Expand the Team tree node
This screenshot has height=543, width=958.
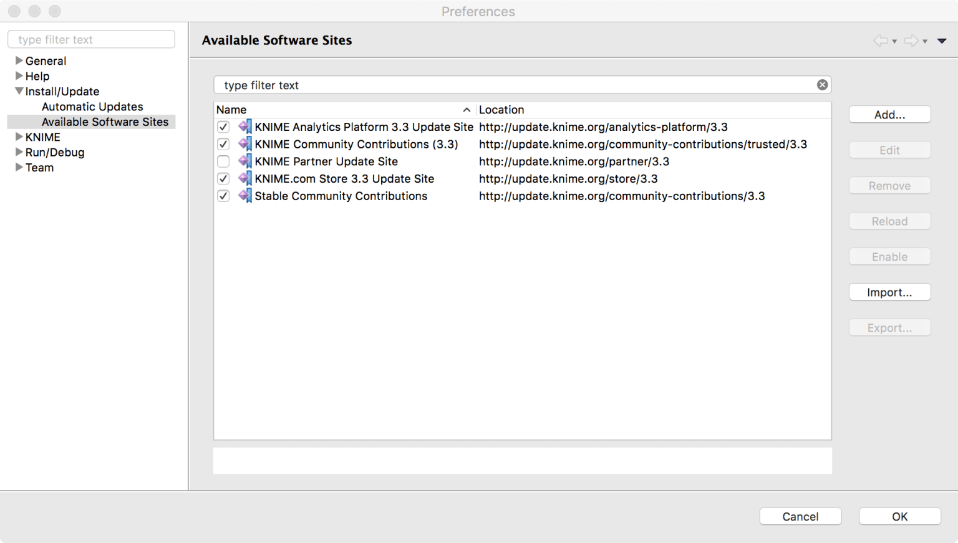tap(19, 167)
